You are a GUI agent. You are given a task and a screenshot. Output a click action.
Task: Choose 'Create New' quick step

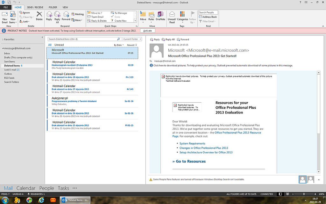pos(118,21)
